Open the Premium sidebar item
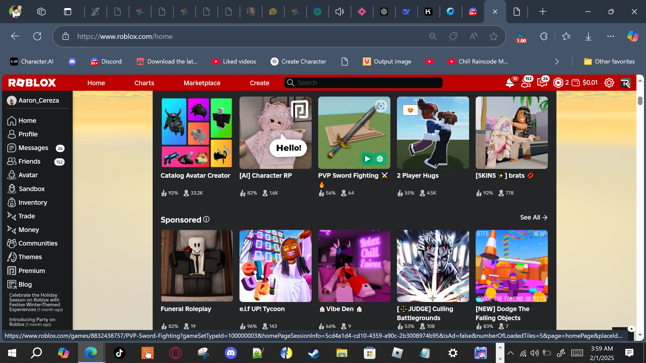The image size is (646, 363). (32, 271)
